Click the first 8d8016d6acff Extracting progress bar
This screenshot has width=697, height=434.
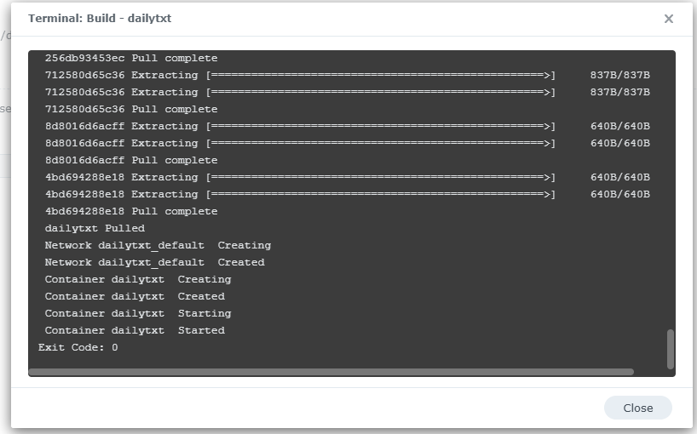[x=380, y=126]
